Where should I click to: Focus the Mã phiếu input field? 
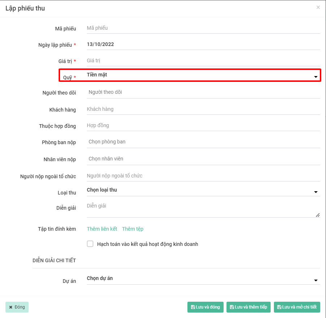tap(203, 28)
